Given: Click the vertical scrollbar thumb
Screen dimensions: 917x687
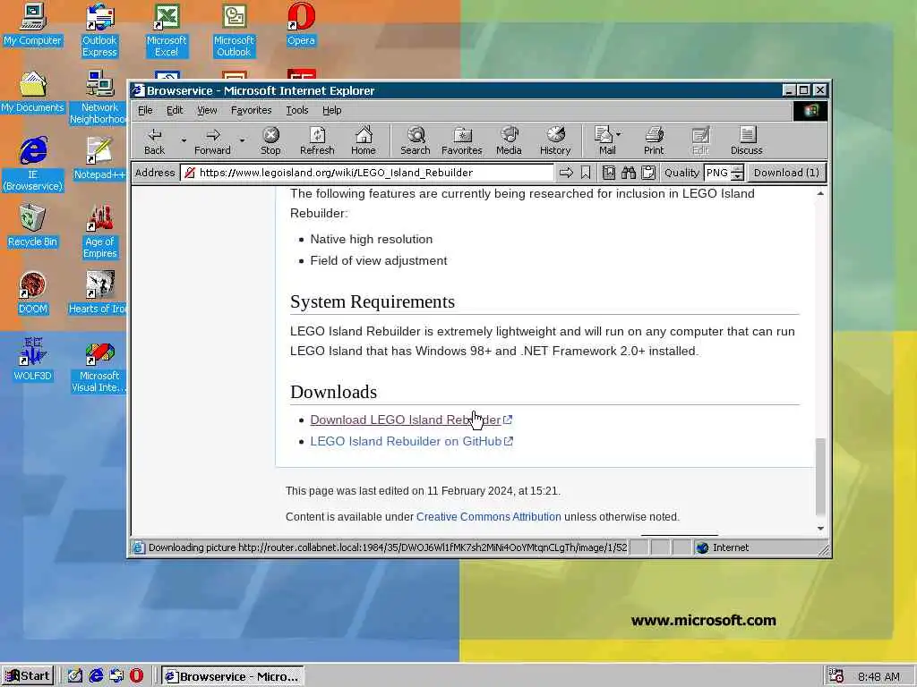Looking at the screenshot, I should [x=820, y=477].
